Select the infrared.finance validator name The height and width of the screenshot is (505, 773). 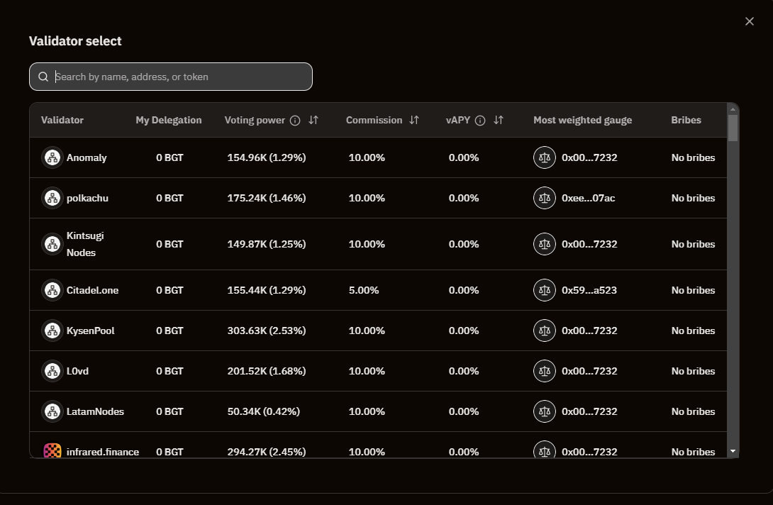(x=103, y=452)
